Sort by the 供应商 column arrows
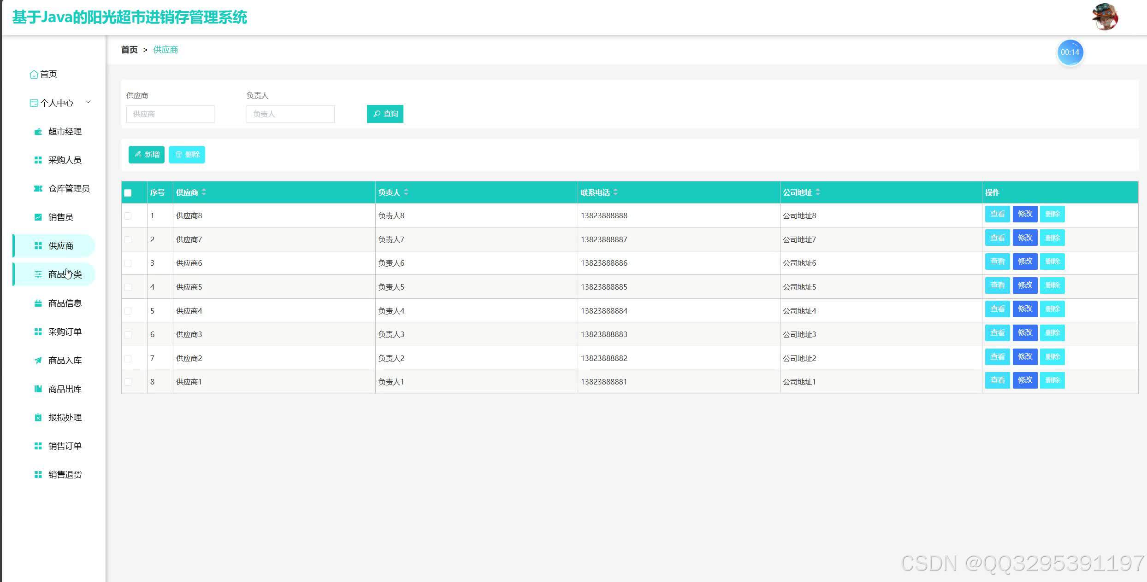1147x582 pixels. pos(204,192)
